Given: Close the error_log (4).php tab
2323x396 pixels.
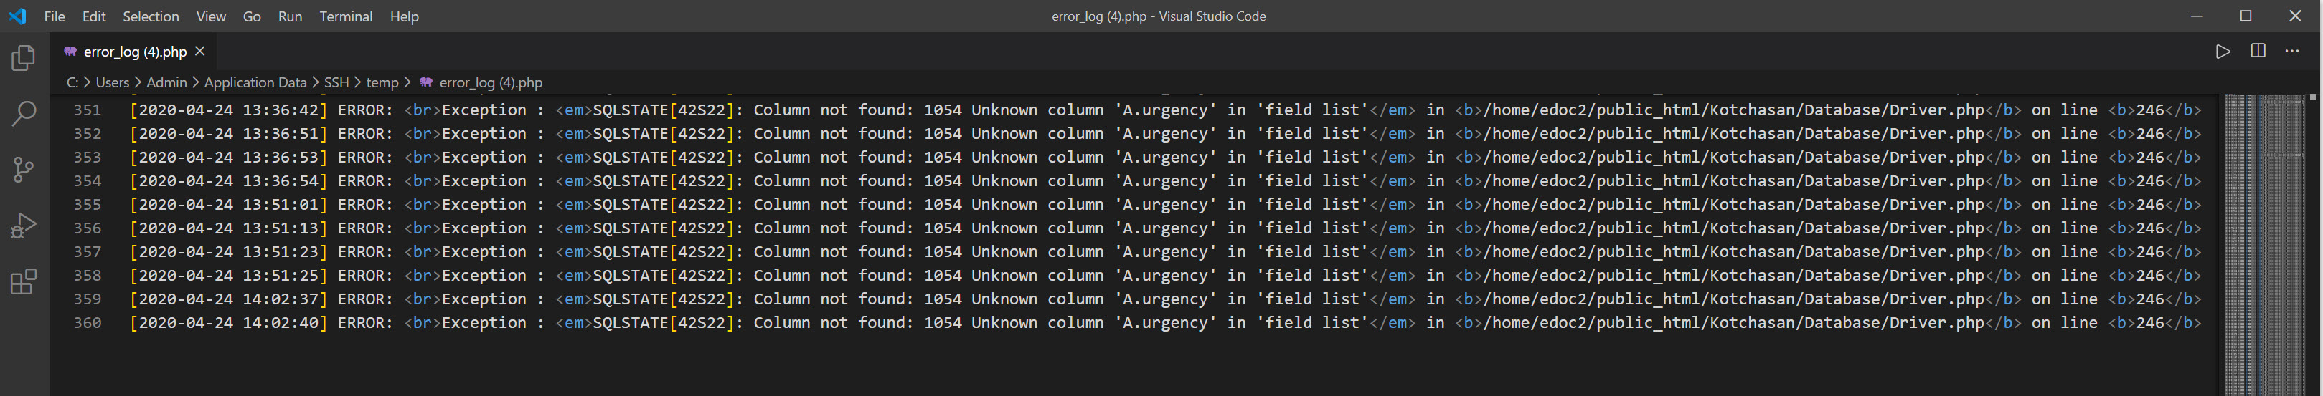Looking at the screenshot, I should tap(200, 52).
